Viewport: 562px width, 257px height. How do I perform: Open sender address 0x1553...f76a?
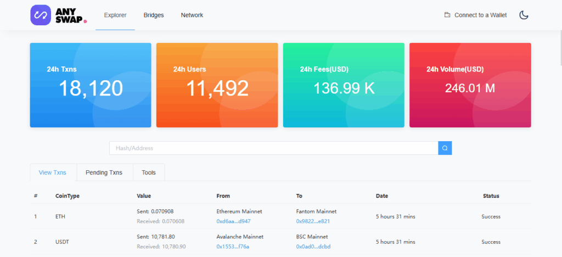(x=233, y=247)
